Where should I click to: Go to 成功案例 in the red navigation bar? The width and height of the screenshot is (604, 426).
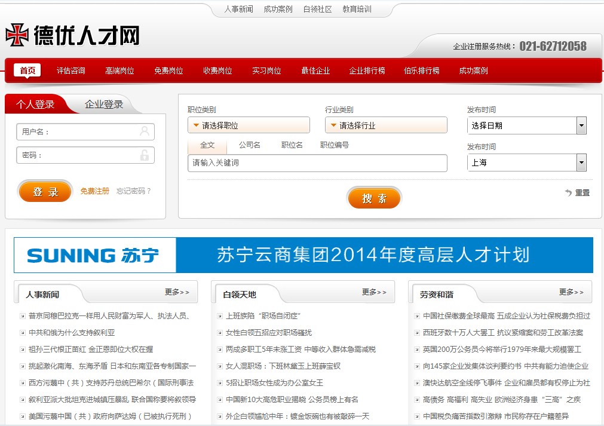click(473, 71)
